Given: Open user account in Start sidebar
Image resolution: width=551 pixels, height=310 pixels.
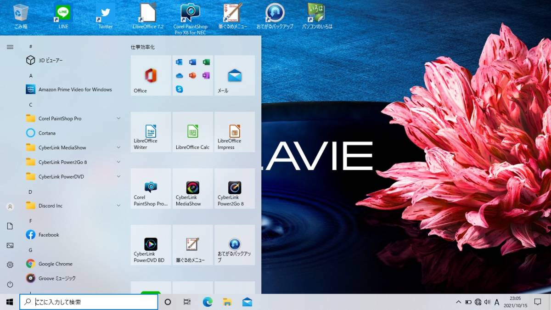Looking at the screenshot, I should click(x=10, y=207).
